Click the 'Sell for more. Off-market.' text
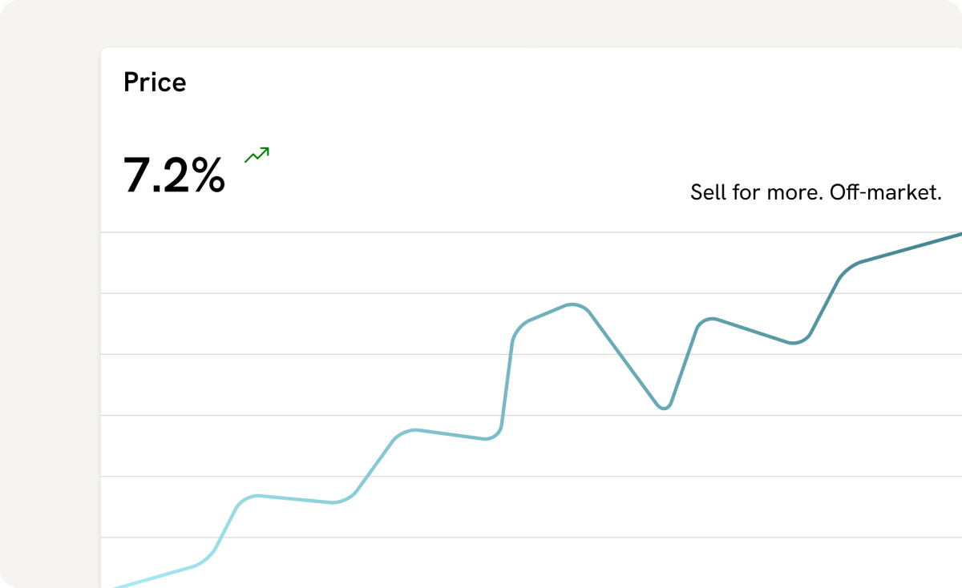 [x=815, y=192]
